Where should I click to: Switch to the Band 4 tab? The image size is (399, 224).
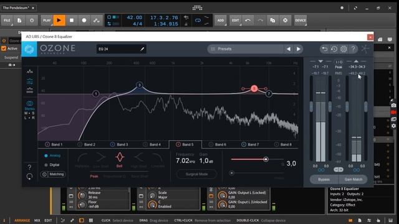tap(152, 144)
